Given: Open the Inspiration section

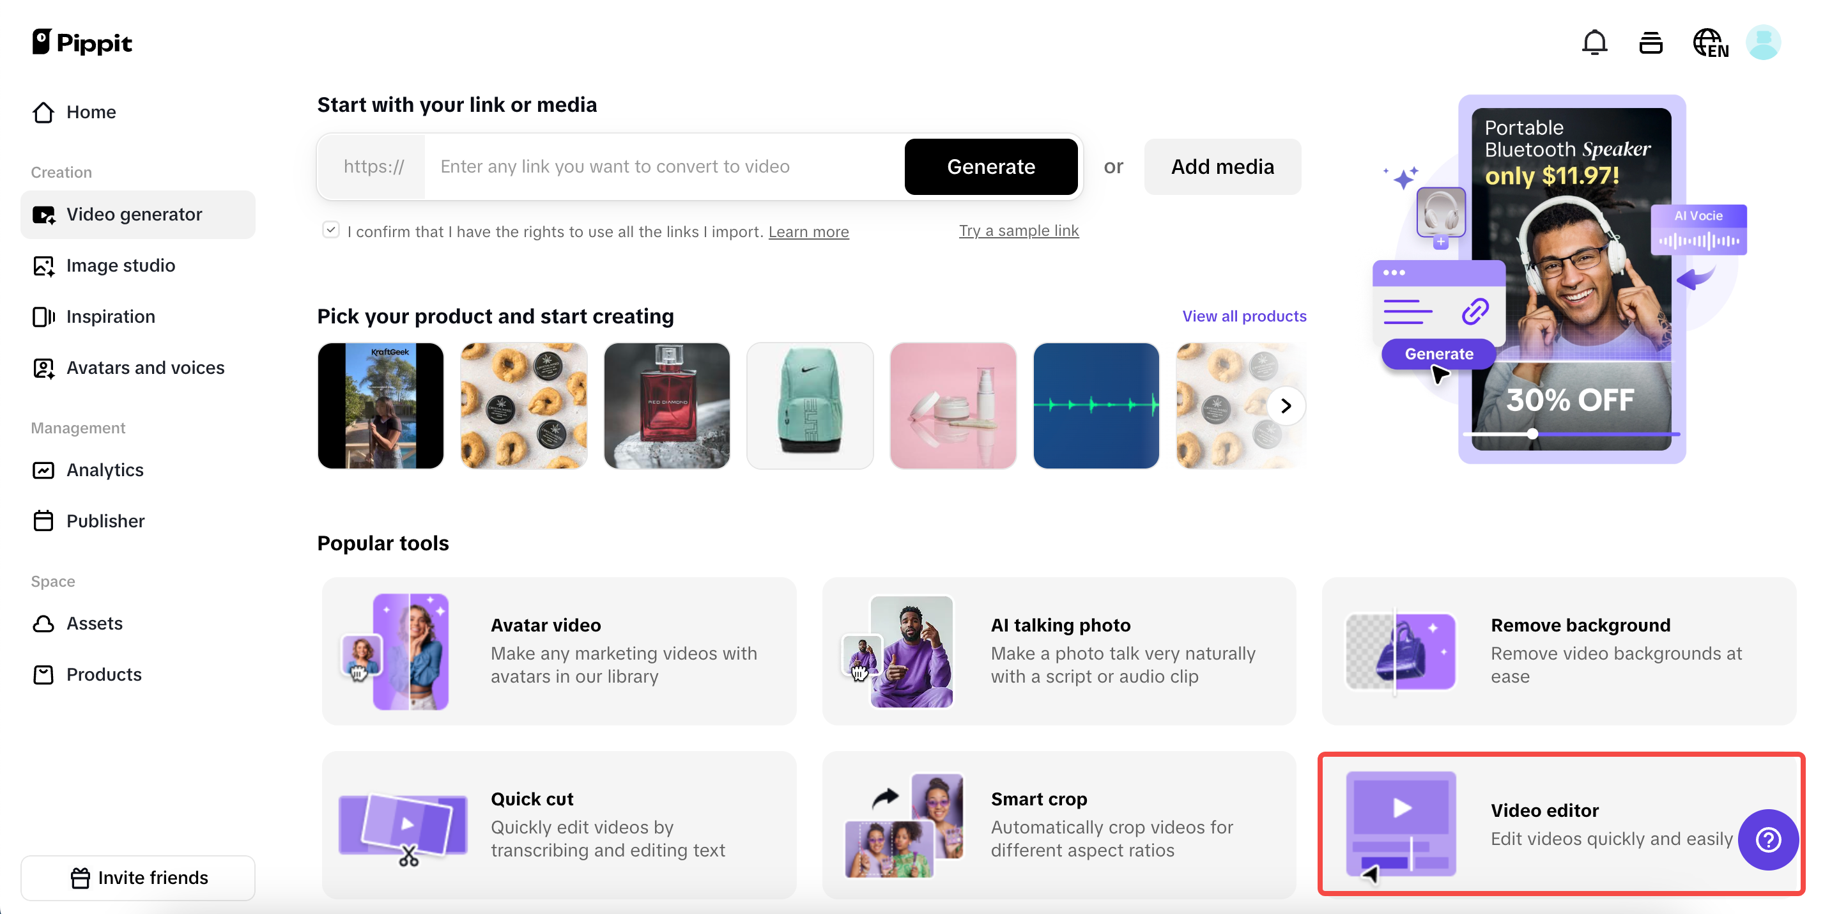Looking at the screenshot, I should pyautogui.click(x=111, y=316).
